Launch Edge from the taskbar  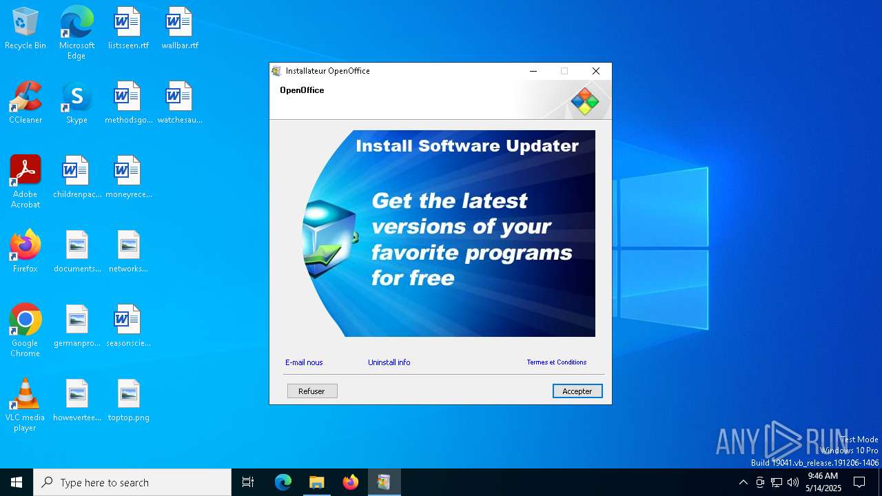283,482
